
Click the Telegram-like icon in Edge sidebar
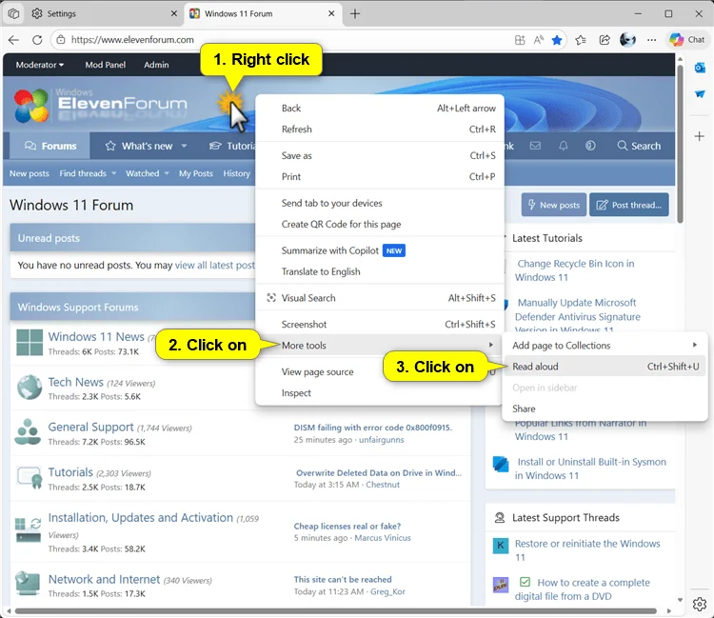pyautogui.click(x=700, y=94)
